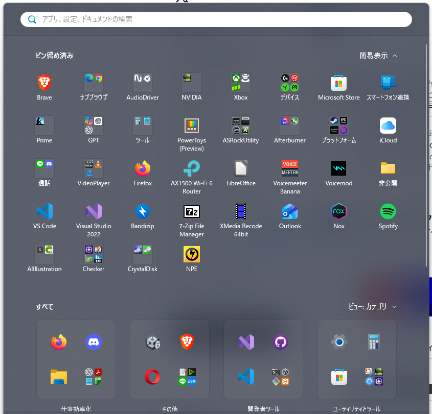Screen dimensions: 432x414
Task: Open the ビュー: カテゴリ dropdown
Action: [x=372, y=306]
